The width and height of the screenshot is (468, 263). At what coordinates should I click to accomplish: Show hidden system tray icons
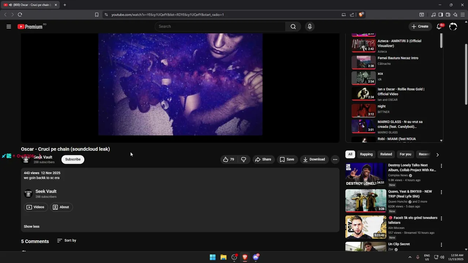click(x=409, y=257)
